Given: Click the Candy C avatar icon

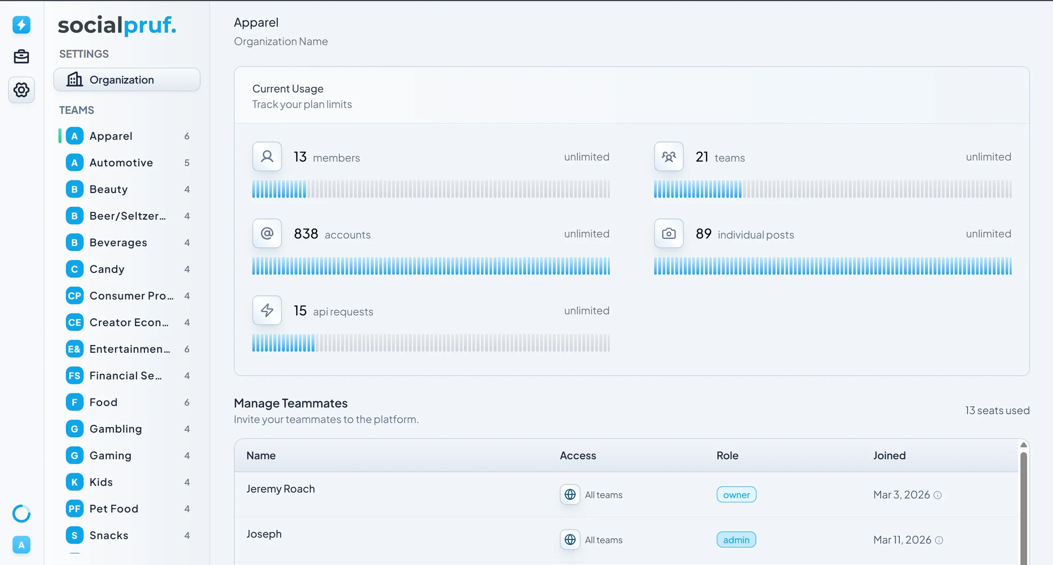Looking at the screenshot, I should tap(74, 269).
